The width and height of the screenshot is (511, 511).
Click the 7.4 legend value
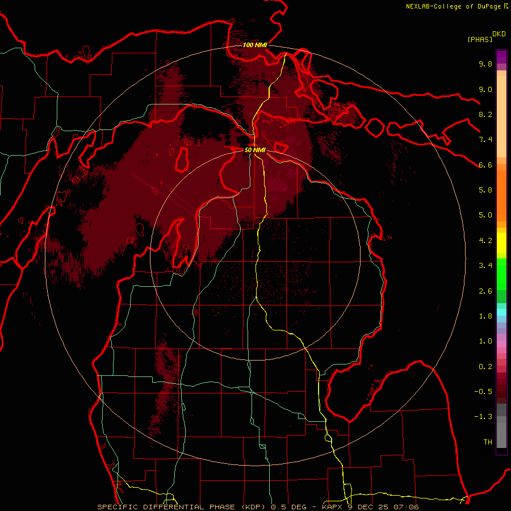coord(485,140)
